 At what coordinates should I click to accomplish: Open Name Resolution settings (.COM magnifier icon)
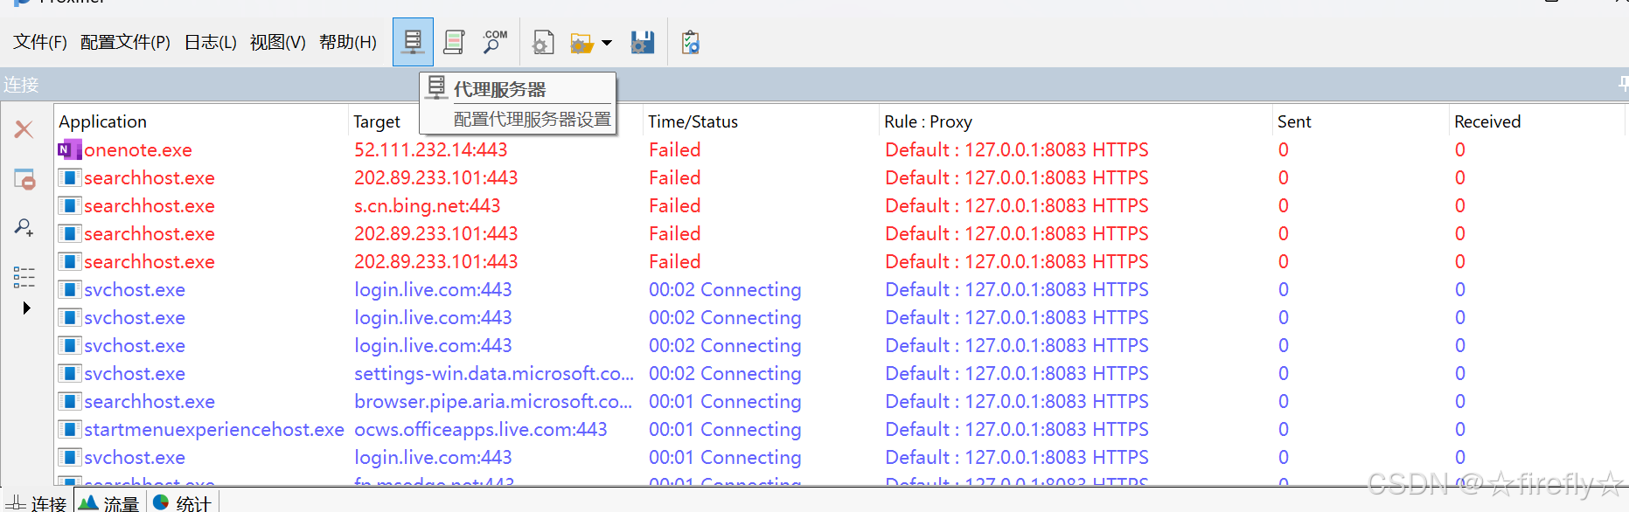[495, 42]
